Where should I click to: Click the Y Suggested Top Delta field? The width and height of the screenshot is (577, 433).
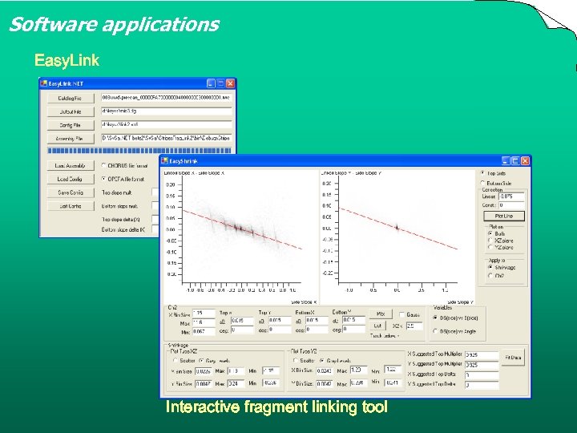tap(482, 386)
